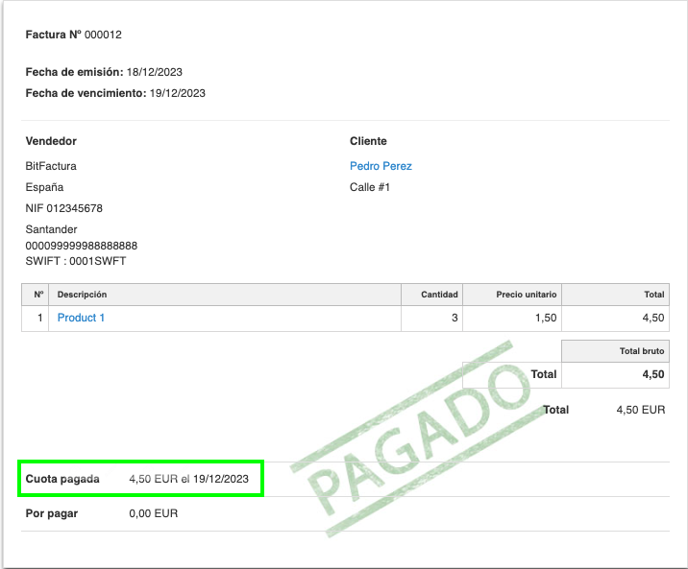Image resolution: width=688 pixels, height=569 pixels.
Task: Select seller name BitFactura
Action: (51, 166)
